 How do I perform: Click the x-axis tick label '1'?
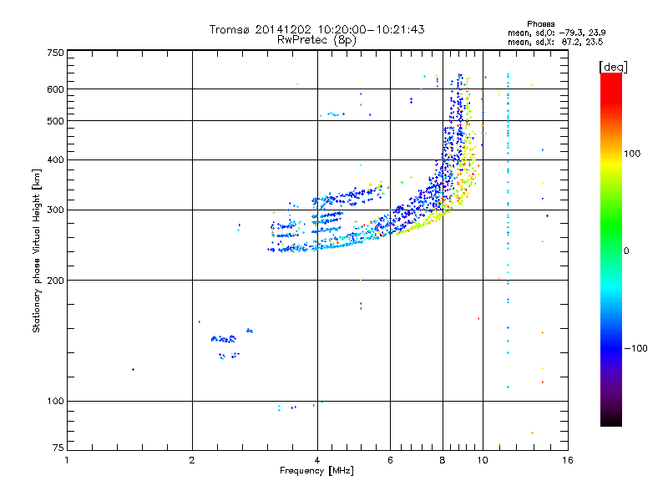click(x=67, y=460)
